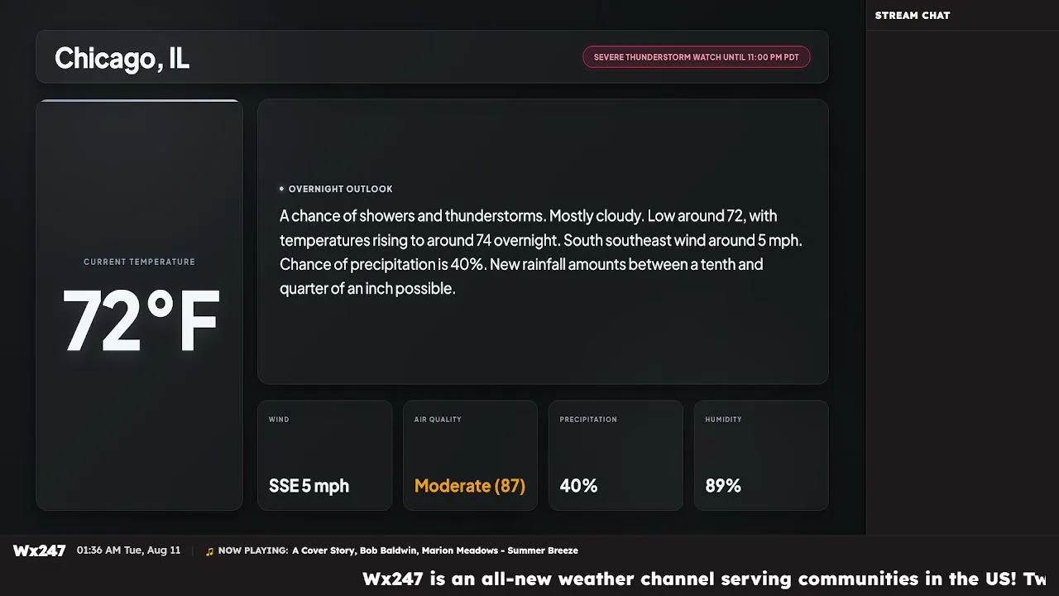Screen dimensions: 1059x596
Task: Select the Chicago, IL location title
Action: tap(122, 58)
